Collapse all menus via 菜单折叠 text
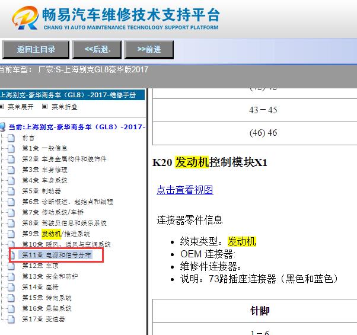The width and height of the screenshot is (357, 335). point(65,107)
